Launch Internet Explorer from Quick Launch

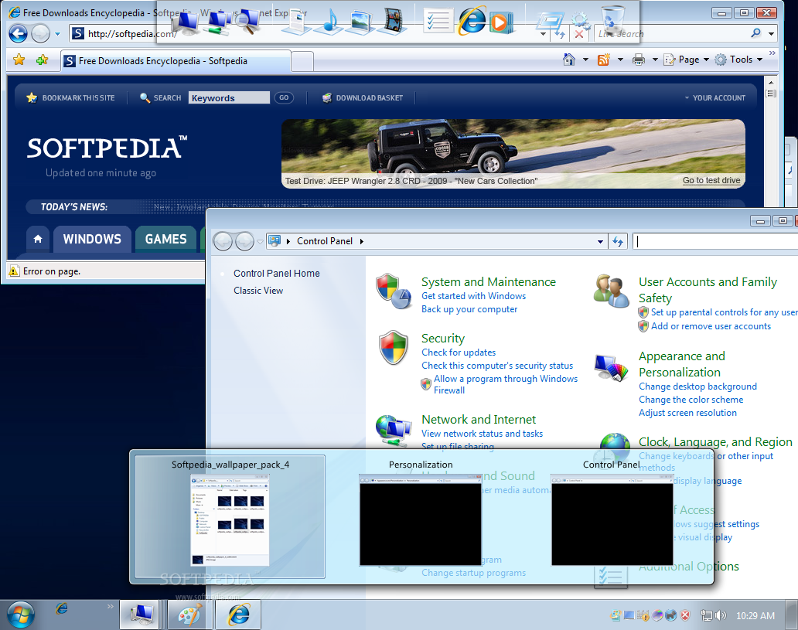(x=62, y=608)
